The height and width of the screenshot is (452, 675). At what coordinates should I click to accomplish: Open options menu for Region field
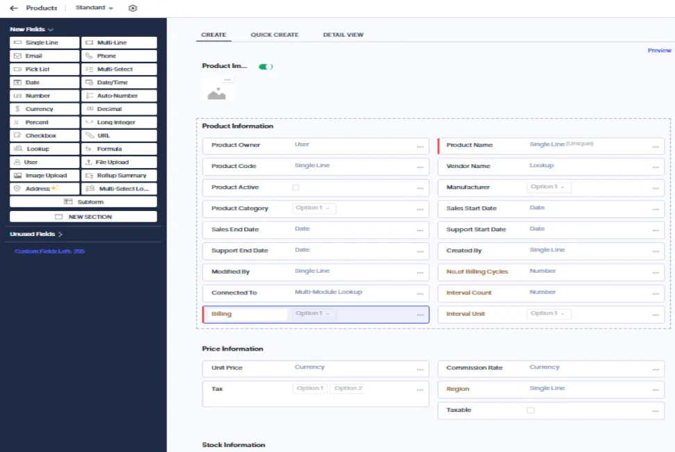tap(655, 390)
